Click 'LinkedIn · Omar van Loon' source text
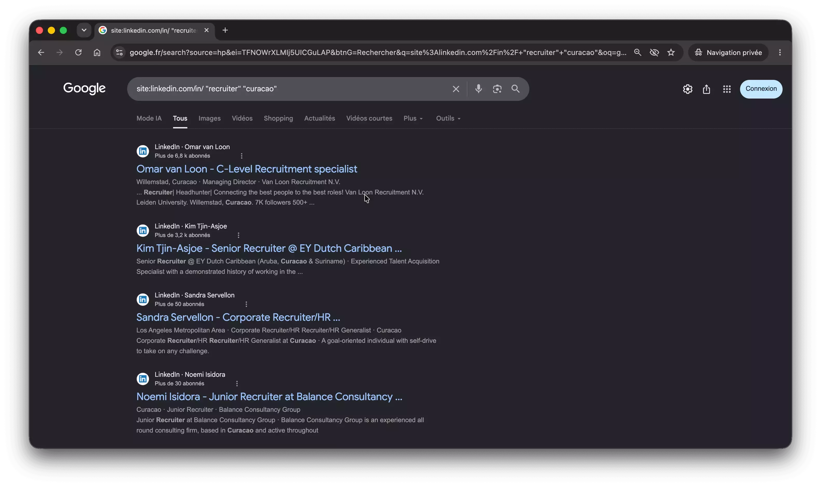Image resolution: width=821 pixels, height=487 pixels. tap(192, 147)
